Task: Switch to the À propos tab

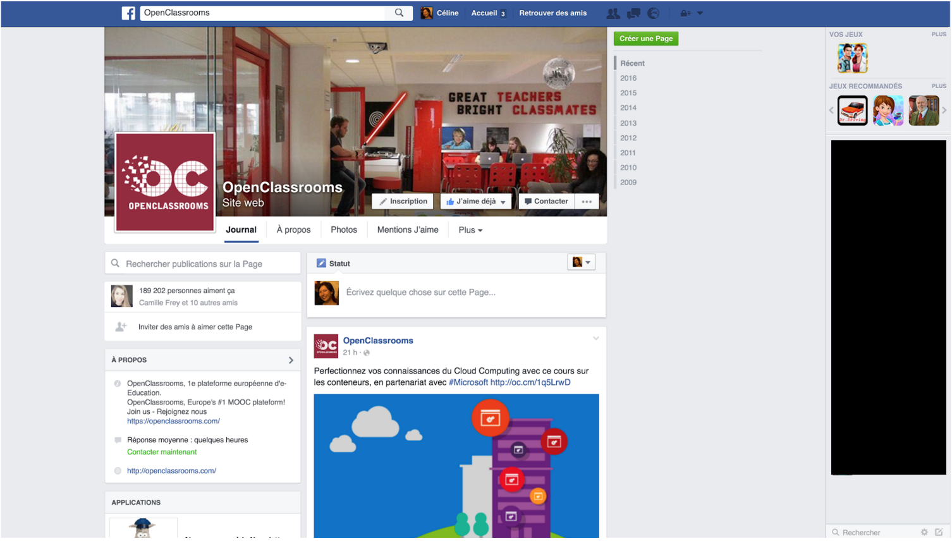Action: pos(293,230)
